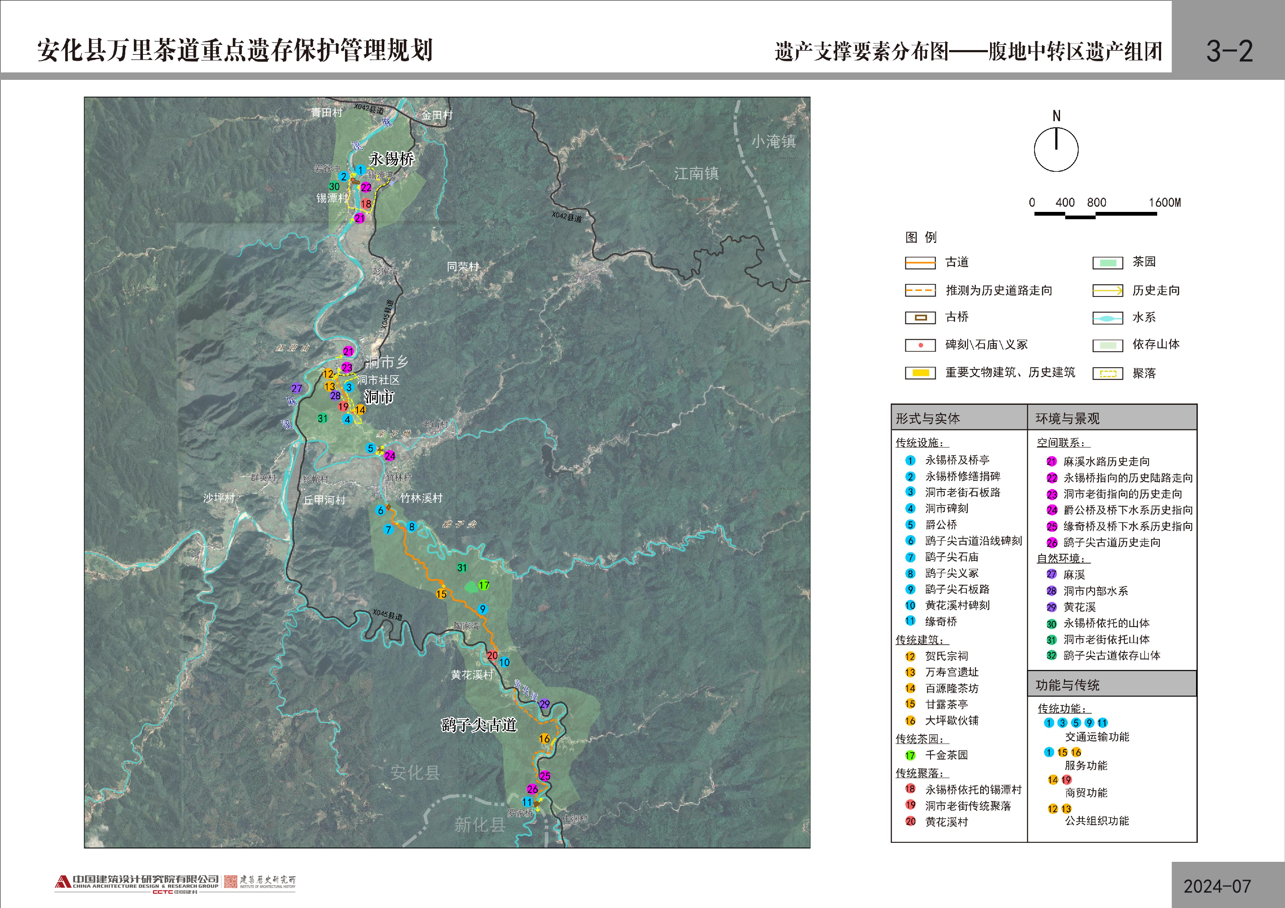
Task: Click the 鹞子尖古道 label on the map
Action: 479,725
